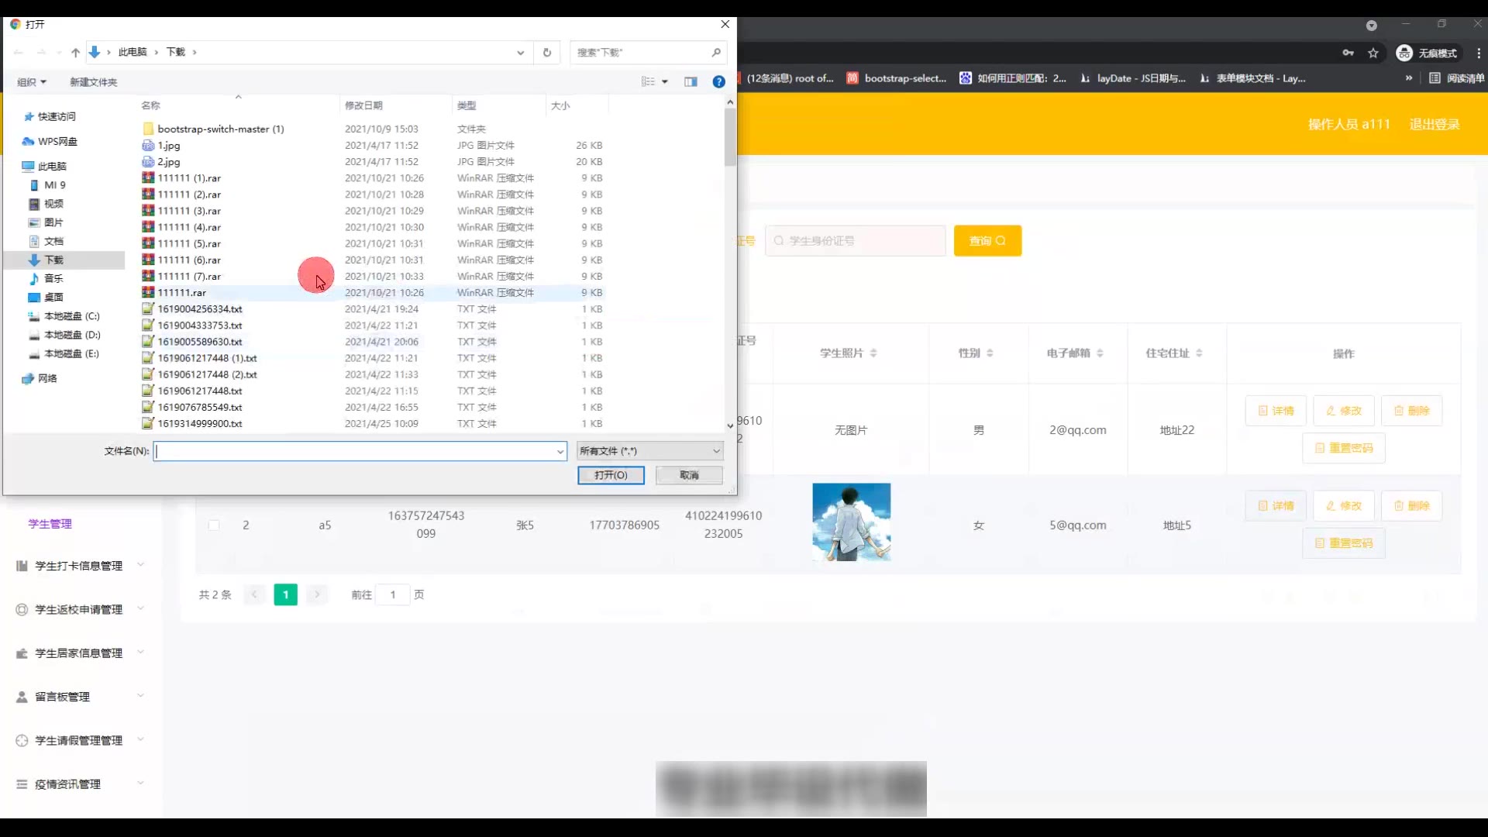Click the 111111.rar file icon

click(x=148, y=292)
